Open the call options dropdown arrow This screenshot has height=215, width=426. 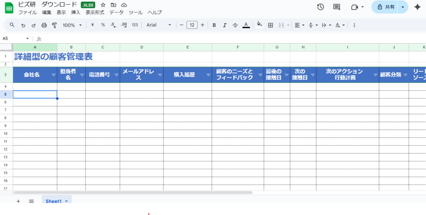pos(362,7)
